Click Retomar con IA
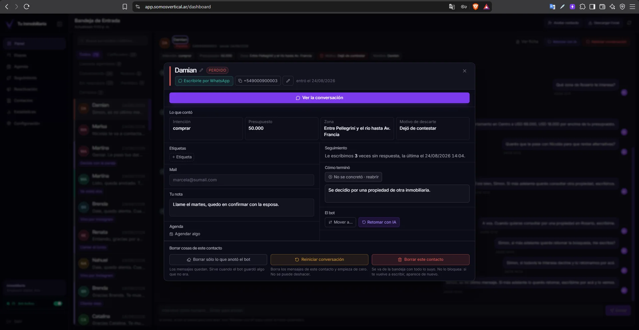Viewport: 639px width, 330px height. coord(379,222)
